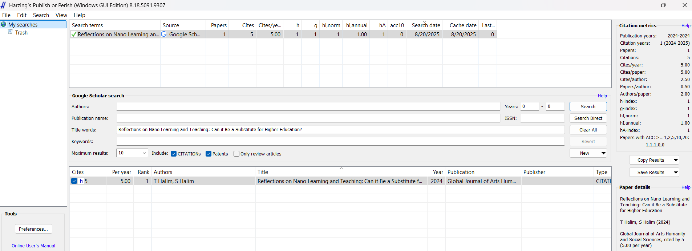692x251 pixels.
Task: Open the Copy Results dropdown arrow
Action: [x=676, y=160]
